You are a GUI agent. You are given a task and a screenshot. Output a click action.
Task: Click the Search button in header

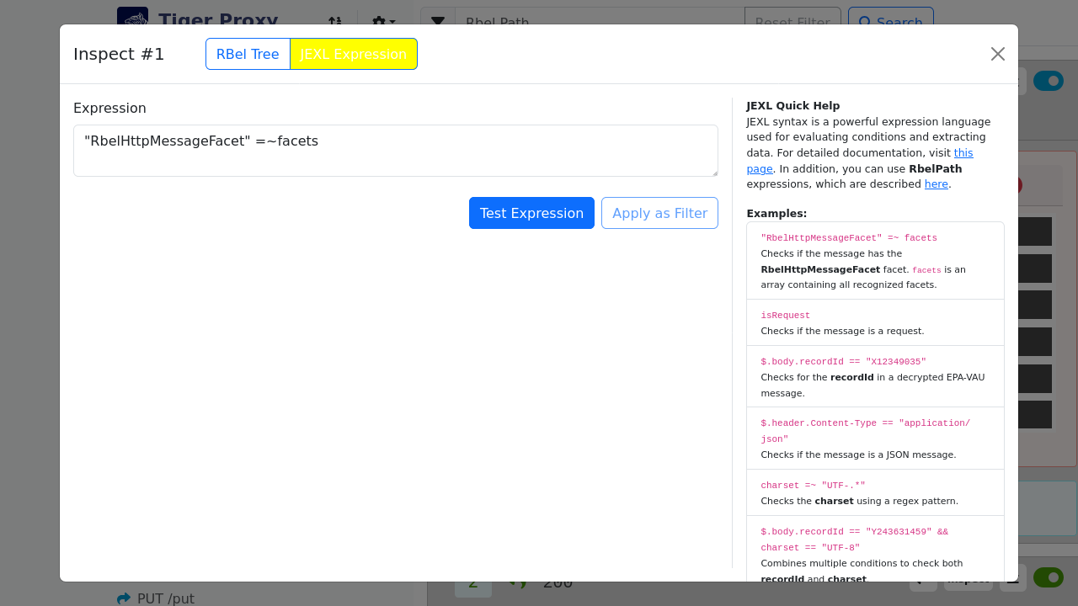(891, 23)
